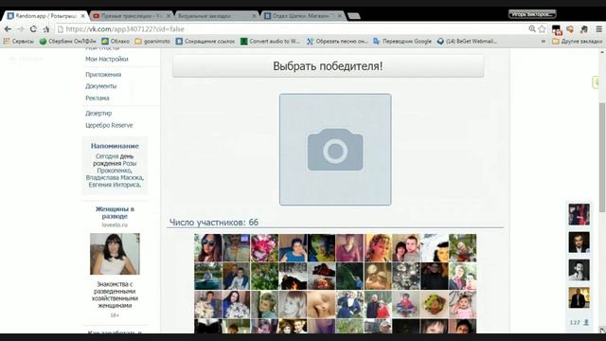This screenshot has height=341, width=606.
Task: Click the Напоминание birthday reminder heading
Action: pyautogui.click(x=115, y=146)
